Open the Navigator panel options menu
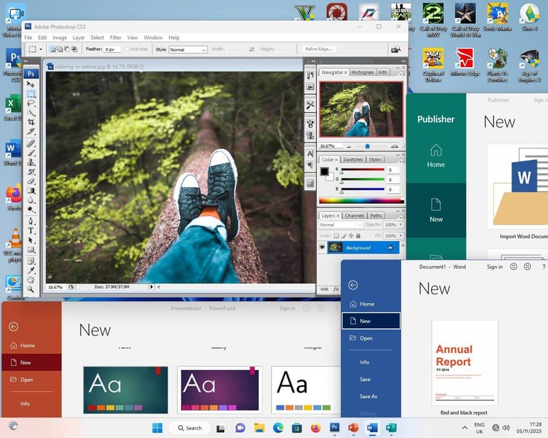Viewport: 548px width, 438px height. (x=402, y=73)
